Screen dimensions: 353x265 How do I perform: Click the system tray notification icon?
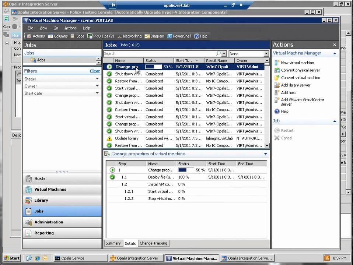pyautogui.click(x=327, y=258)
